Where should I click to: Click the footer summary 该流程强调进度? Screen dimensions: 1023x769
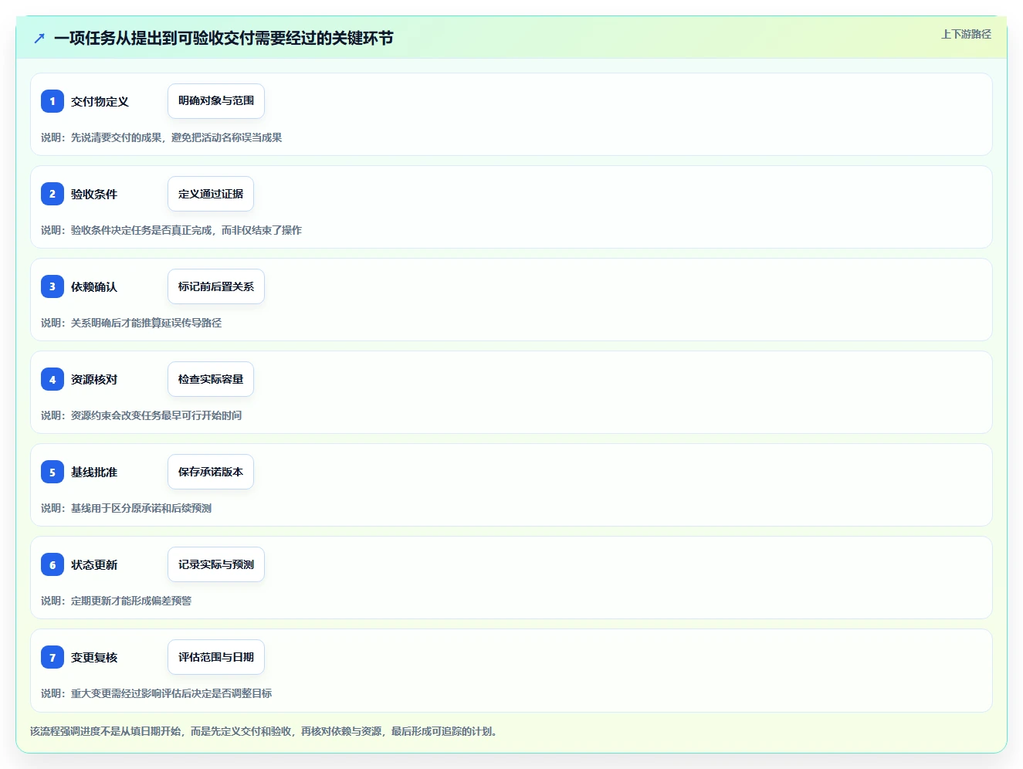263,731
